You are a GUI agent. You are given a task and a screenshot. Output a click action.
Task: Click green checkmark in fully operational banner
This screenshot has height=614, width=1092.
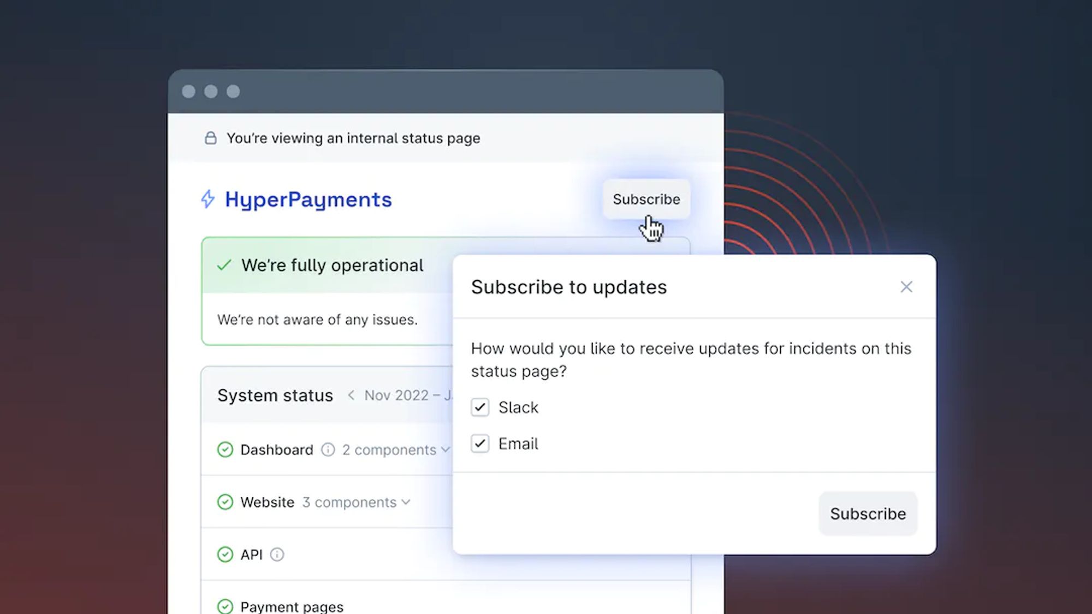(x=224, y=266)
